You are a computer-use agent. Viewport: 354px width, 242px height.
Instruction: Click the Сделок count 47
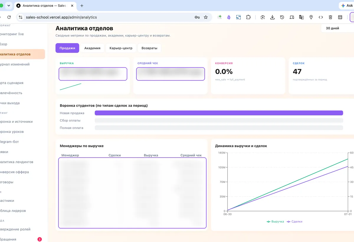297,71
